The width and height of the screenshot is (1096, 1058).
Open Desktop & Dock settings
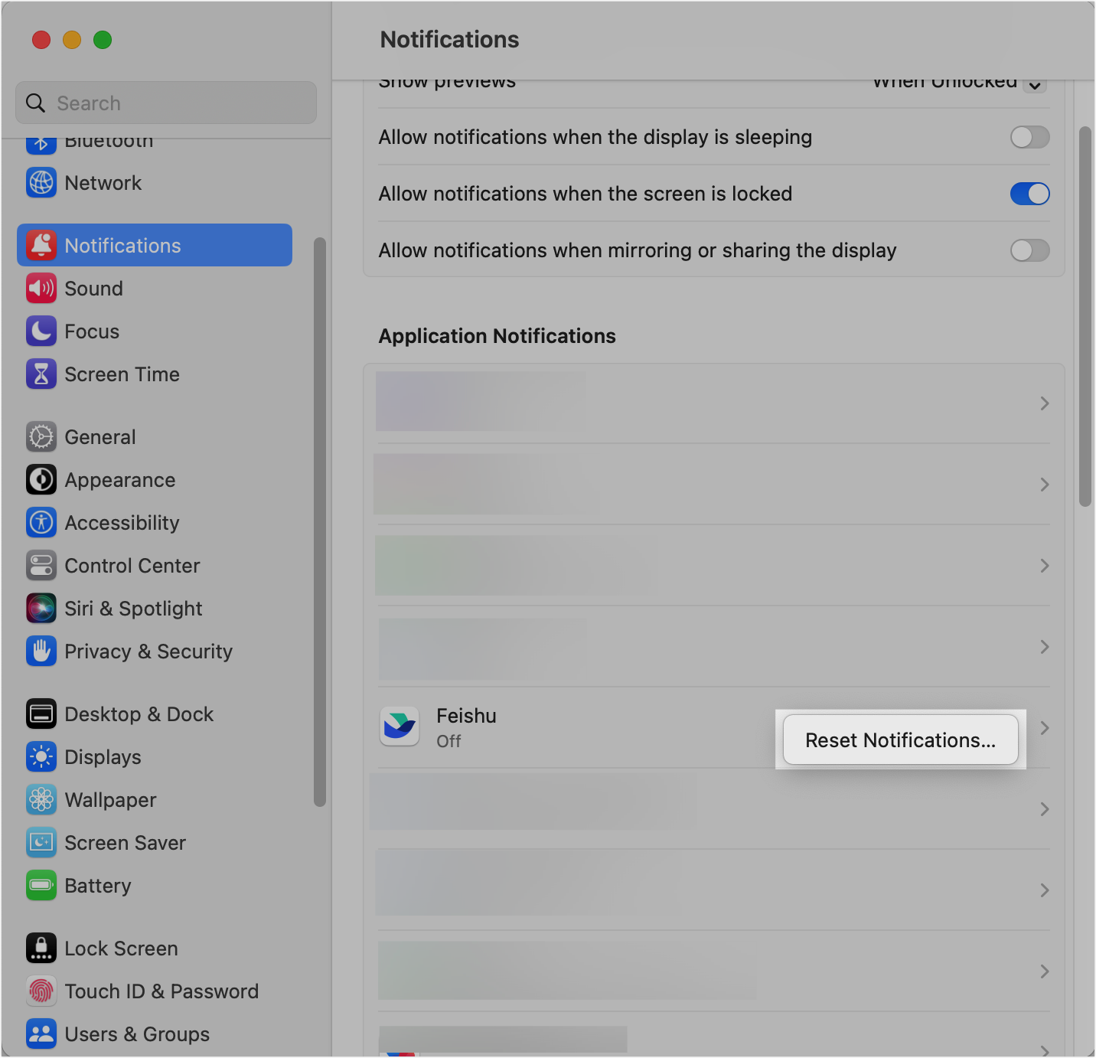click(x=139, y=713)
